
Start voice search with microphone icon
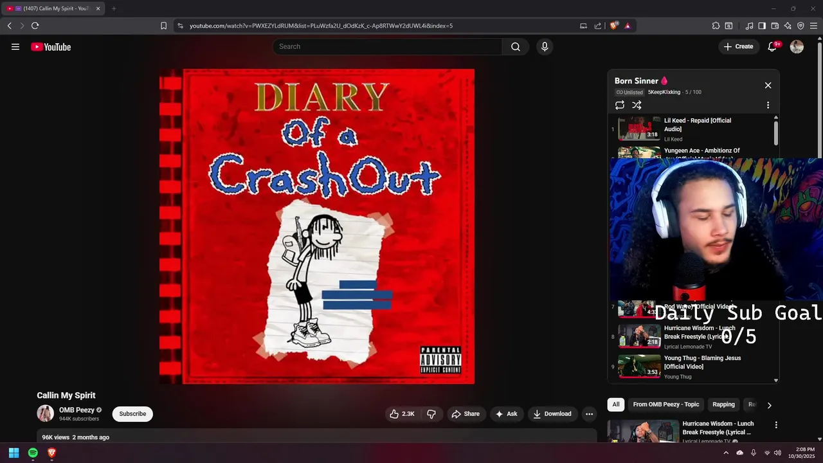point(545,46)
